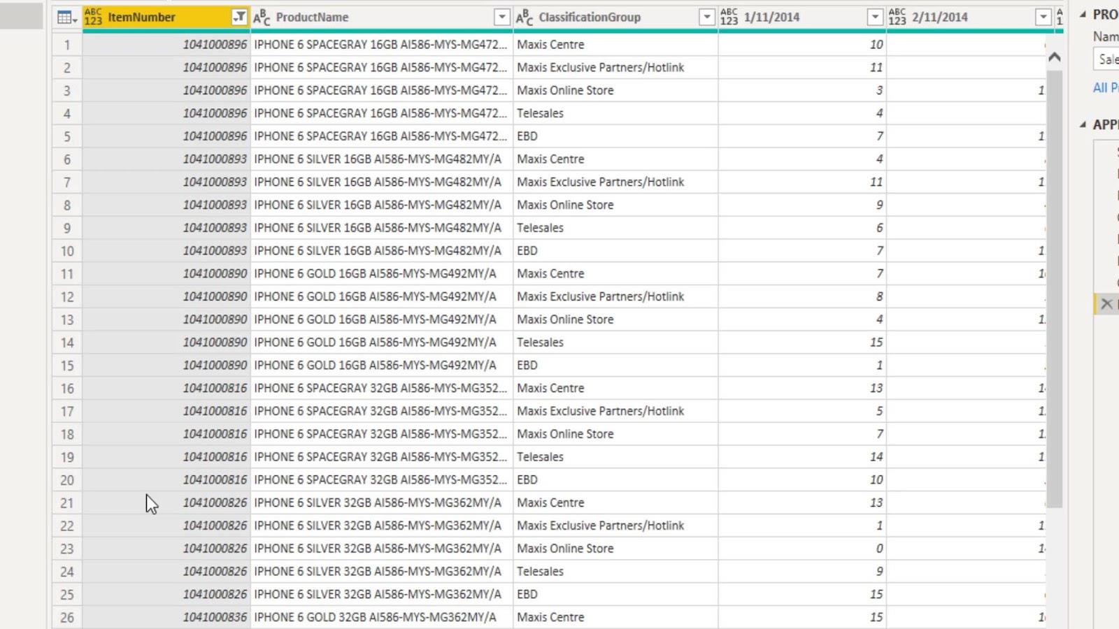Open the ItemNumber column filter button

tap(239, 17)
